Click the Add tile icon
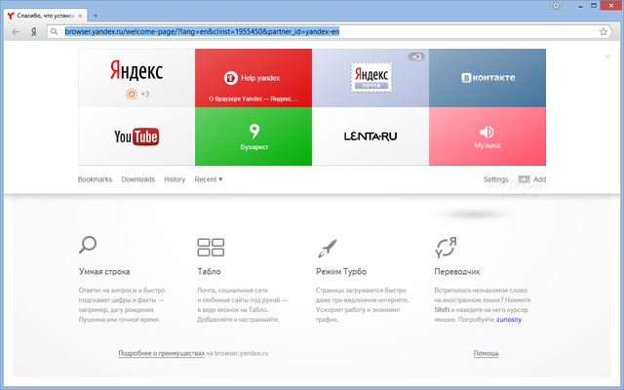 point(524,179)
